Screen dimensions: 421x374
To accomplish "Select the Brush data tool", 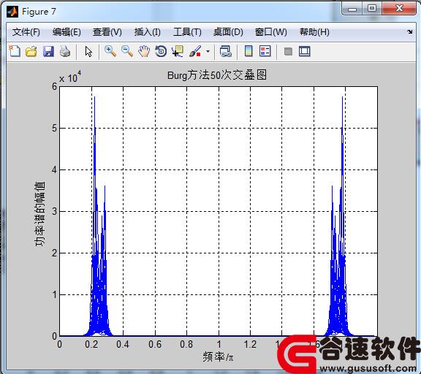I will pos(195,51).
